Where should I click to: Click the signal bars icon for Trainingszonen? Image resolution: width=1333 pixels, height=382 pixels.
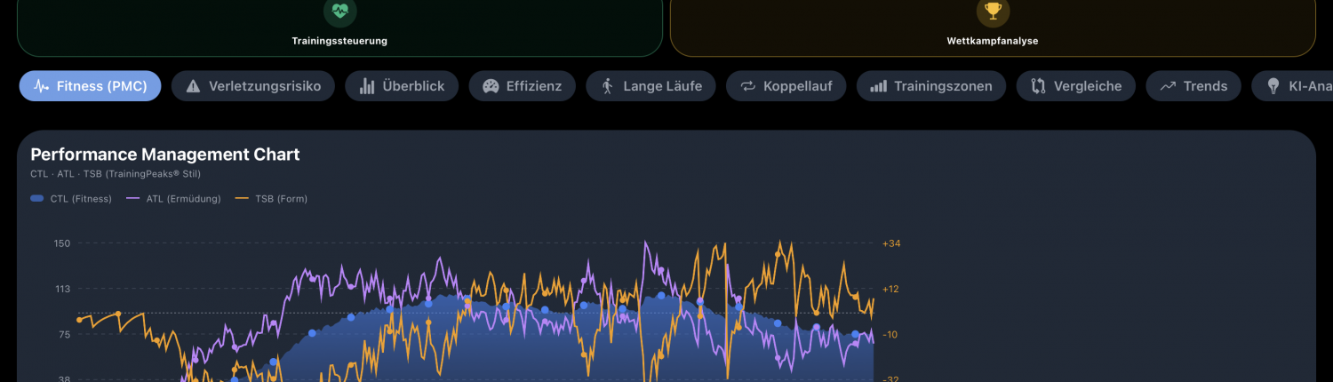tap(878, 86)
